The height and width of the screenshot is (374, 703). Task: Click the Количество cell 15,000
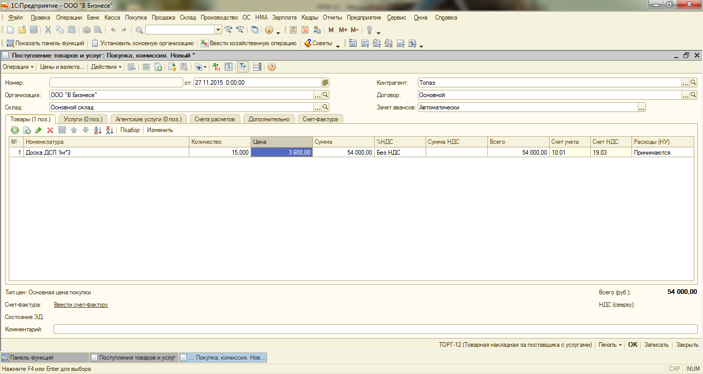click(x=220, y=153)
